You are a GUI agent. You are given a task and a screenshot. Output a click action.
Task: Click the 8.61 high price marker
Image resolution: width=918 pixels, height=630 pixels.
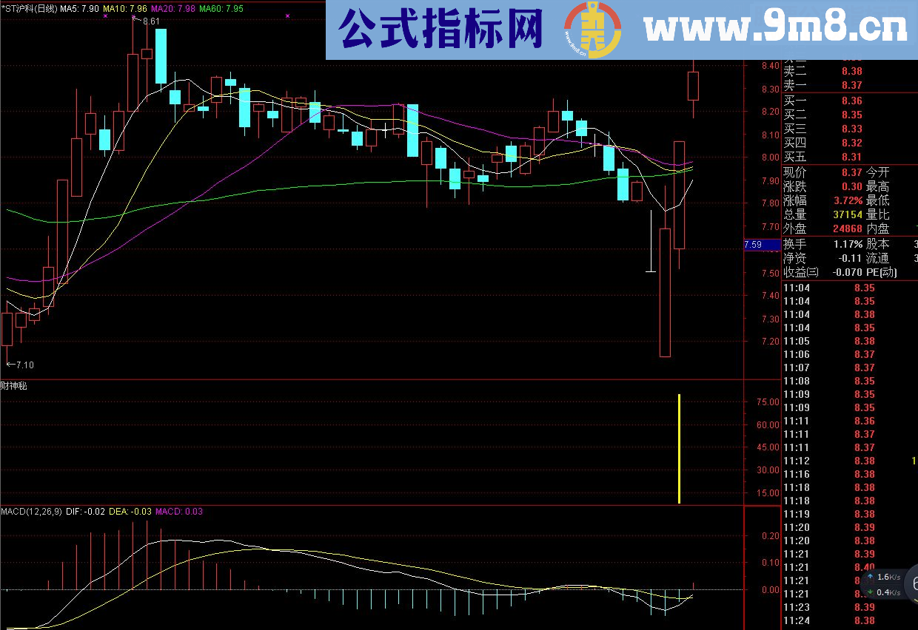150,21
